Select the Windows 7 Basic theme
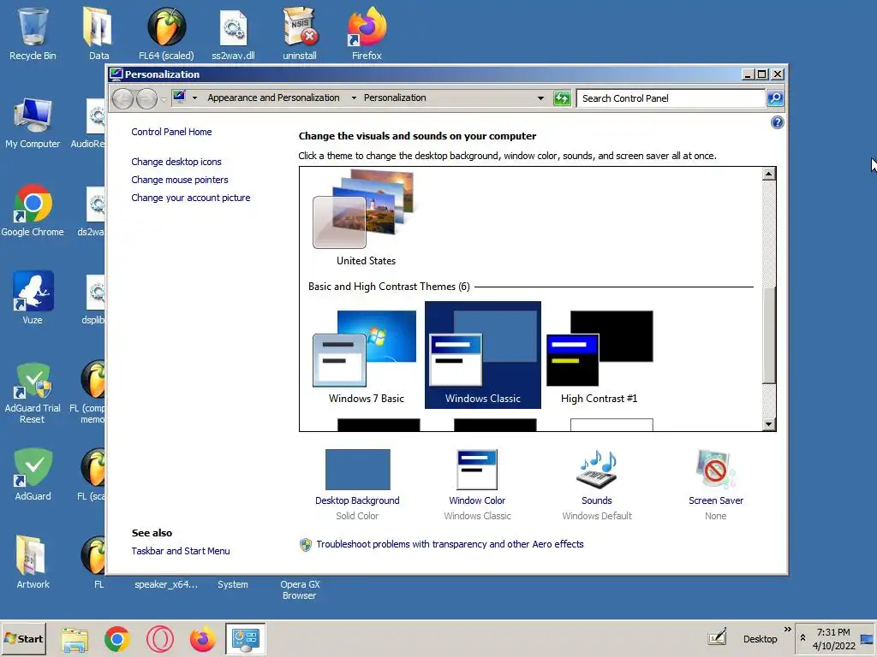This screenshot has width=877, height=657. (366, 357)
